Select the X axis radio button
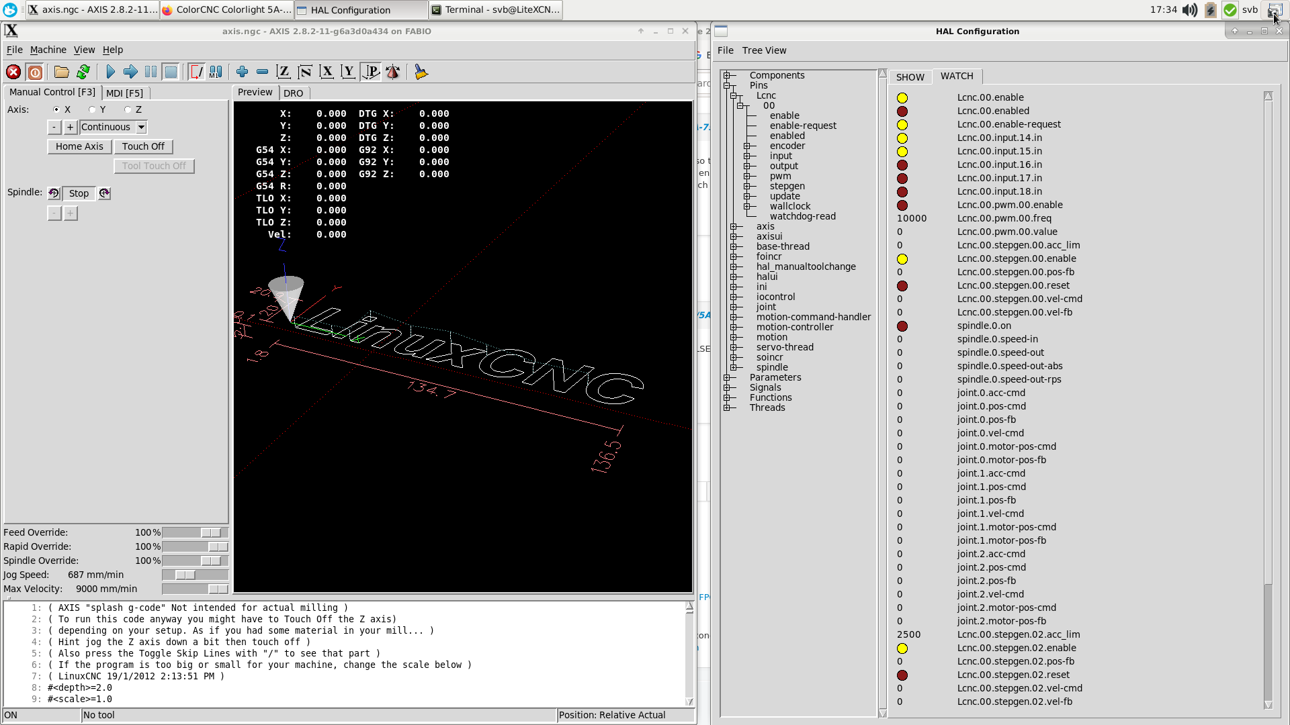 coord(56,109)
